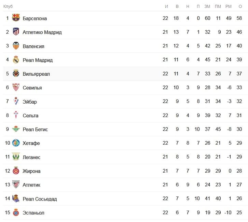This screenshot has width=248, height=222.
Task: Open the Эйбар team link
Action: click(30, 102)
